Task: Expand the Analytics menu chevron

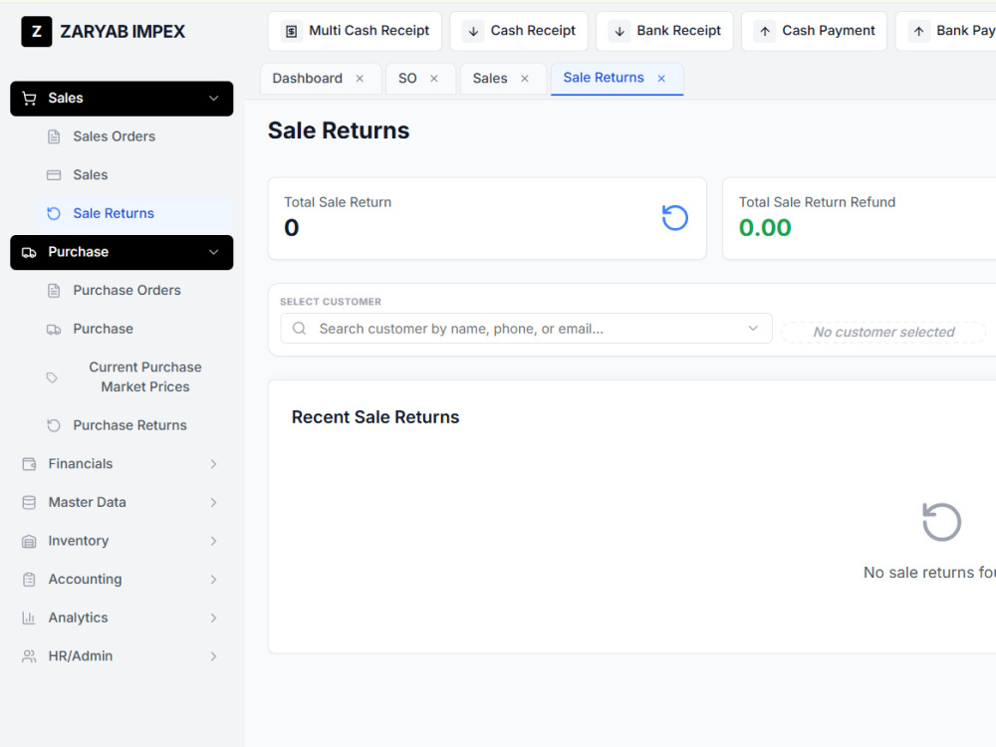Action: click(x=213, y=619)
